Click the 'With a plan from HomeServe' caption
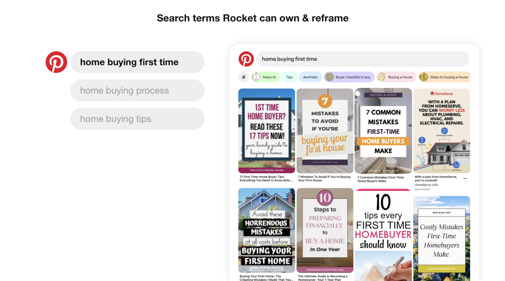The width and height of the screenshot is (505, 281). pos(436,179)
